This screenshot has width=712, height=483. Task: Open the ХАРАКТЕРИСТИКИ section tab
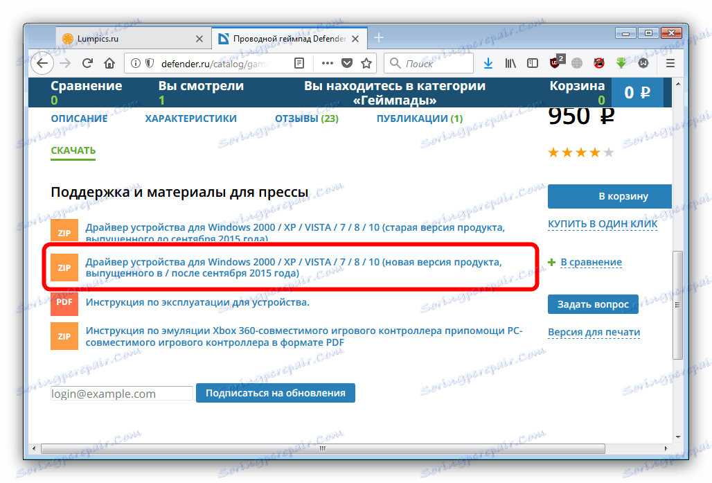pyautogui.click(x=190, y=118)
